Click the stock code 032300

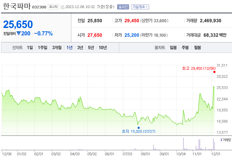(x=39, y=7)
